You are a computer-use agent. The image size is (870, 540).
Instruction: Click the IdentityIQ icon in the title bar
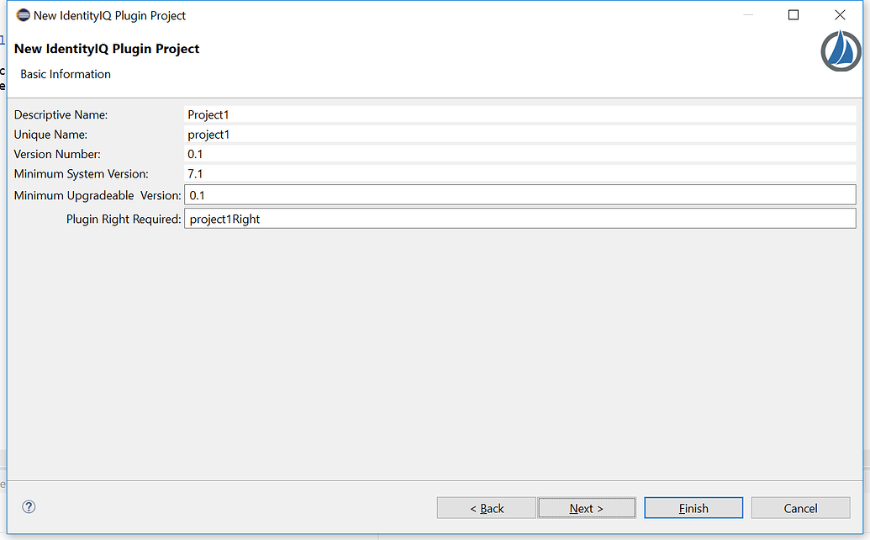23,14
